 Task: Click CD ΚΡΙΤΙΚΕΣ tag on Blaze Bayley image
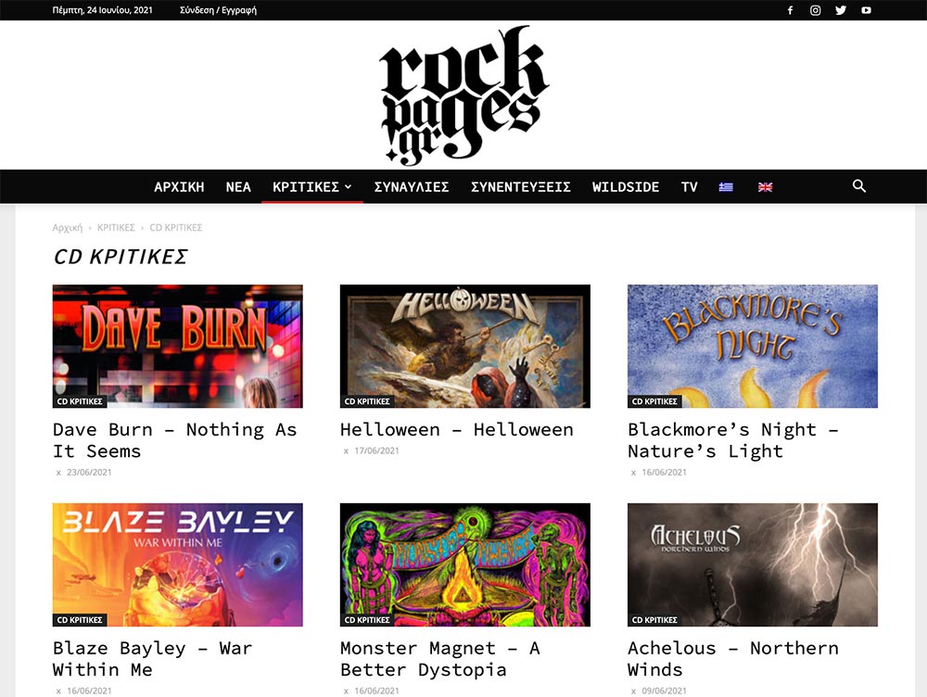click(x=80, y=620)
